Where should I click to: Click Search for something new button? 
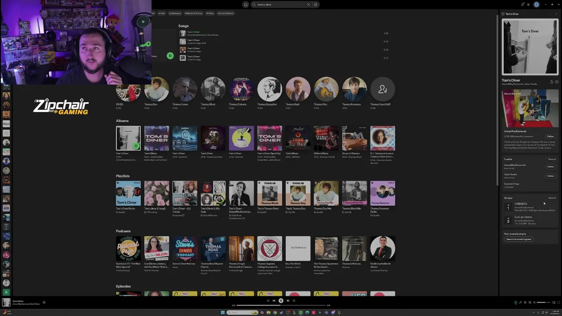[519, 239]
